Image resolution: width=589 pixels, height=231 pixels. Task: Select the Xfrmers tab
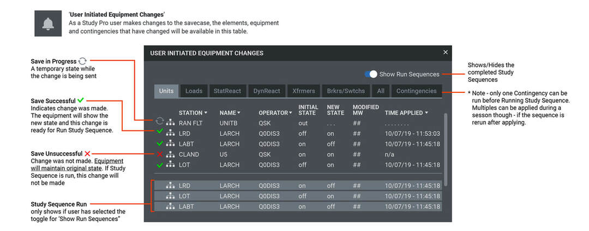(302, 91)
